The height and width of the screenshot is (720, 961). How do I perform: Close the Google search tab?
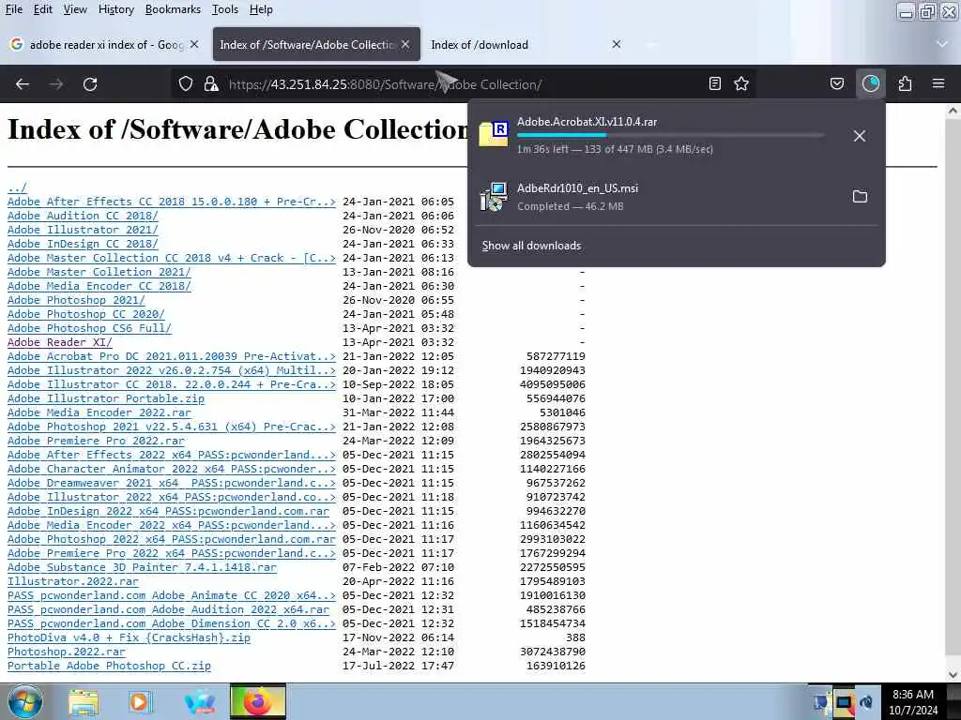193,44
